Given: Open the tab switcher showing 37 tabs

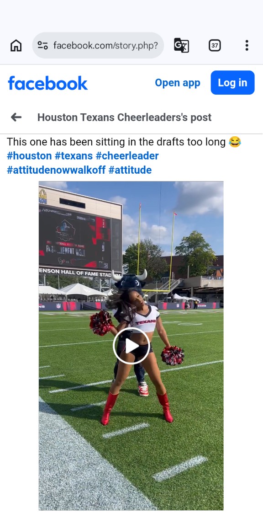Looking at the screenshot, I should pyautogui.click(x=215, y=45).
